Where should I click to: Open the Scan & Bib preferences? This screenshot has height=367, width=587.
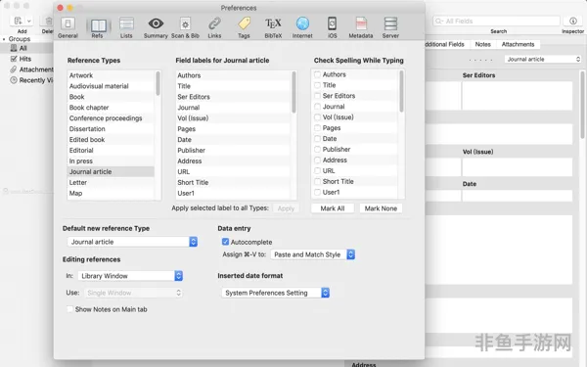(185, 27)
